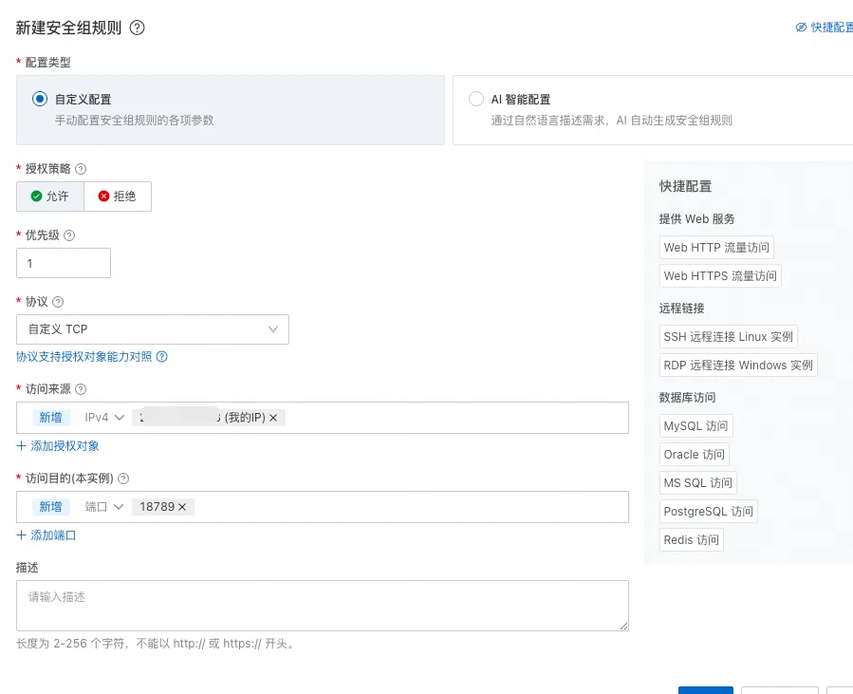Viewport: 853px width, 694px height.
Task: Click the 描述 text area
Action: point(323,606)
